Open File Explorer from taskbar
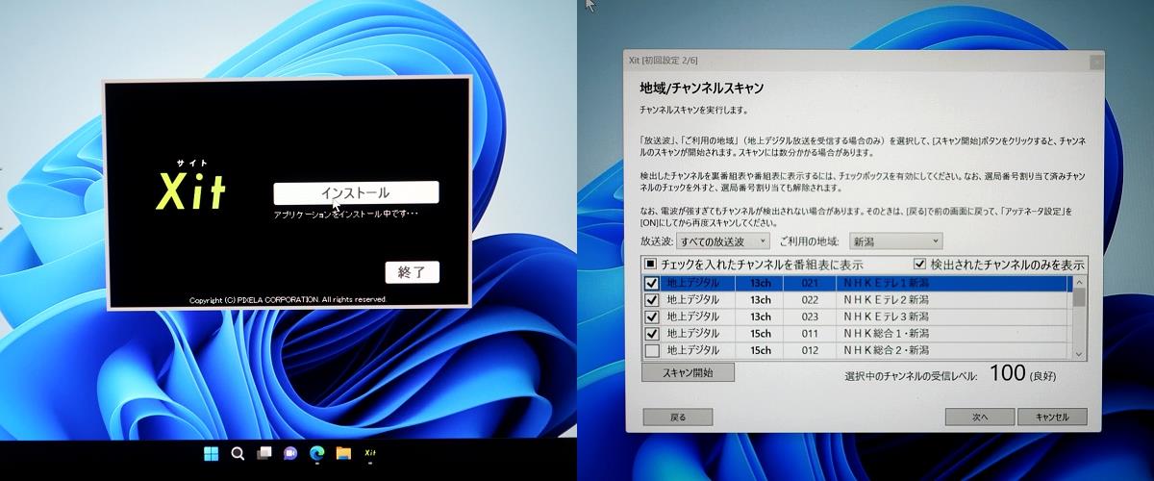The width and height of the screenshot is (1154, 481). (343, 453)
